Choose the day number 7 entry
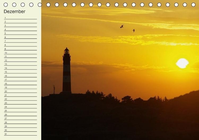This screenshot has width=199, height=140. coord(20,41)
